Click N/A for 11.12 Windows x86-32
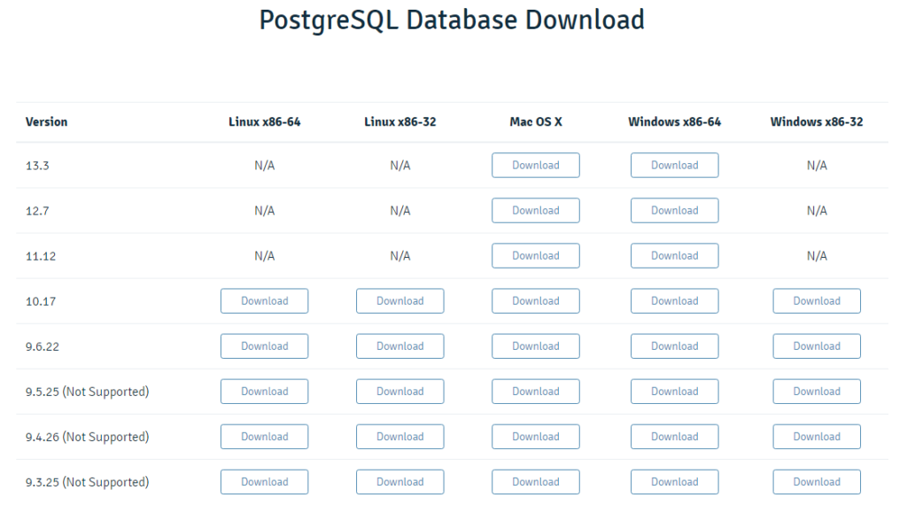 pyautogui.click(x=817, y=256)
